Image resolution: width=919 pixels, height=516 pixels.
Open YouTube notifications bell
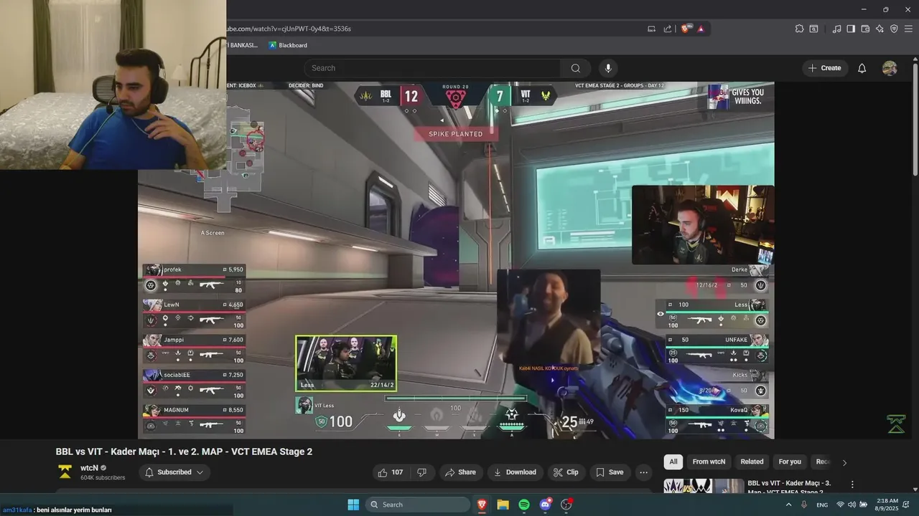pyautogui.click(x=862, y=68)
